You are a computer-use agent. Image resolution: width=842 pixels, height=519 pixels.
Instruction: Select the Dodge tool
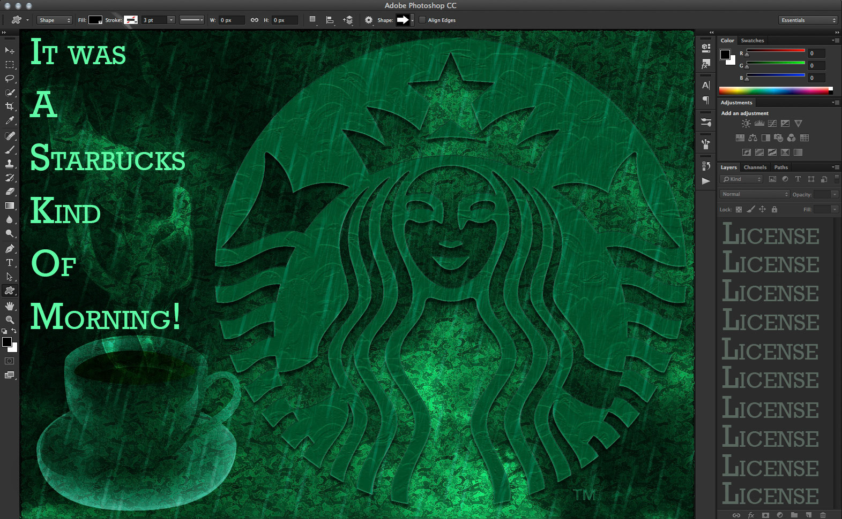tap(10, 233)
